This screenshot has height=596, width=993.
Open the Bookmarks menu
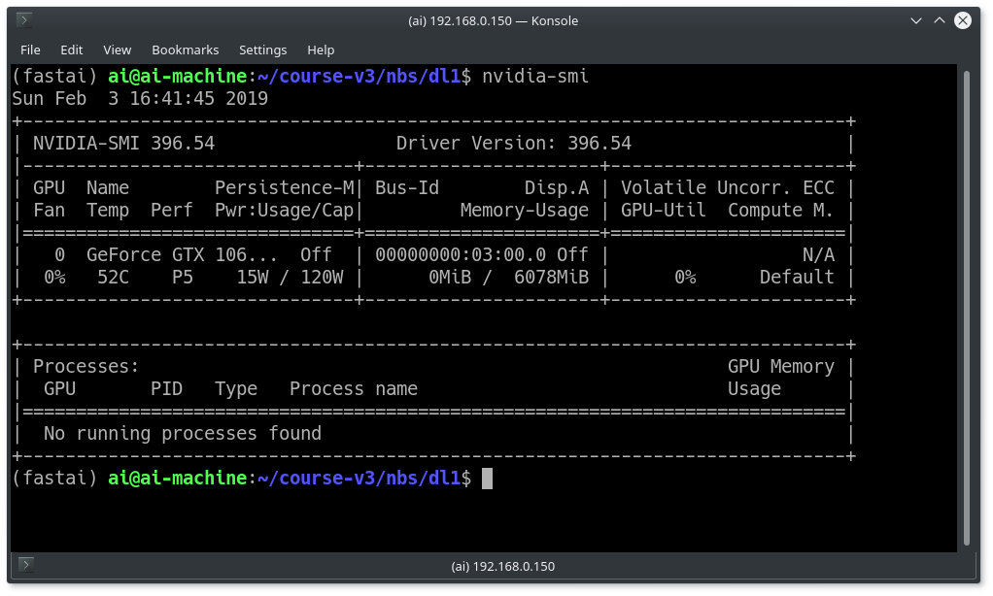pos(185,50)
